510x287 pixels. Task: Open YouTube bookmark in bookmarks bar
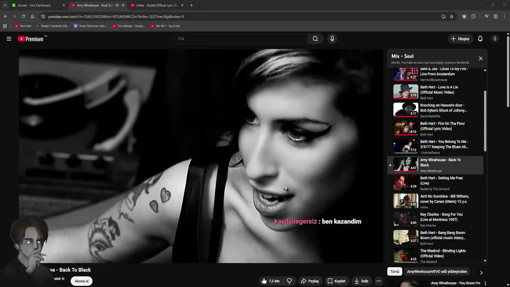pyautogui.click(x=23, y=26)
